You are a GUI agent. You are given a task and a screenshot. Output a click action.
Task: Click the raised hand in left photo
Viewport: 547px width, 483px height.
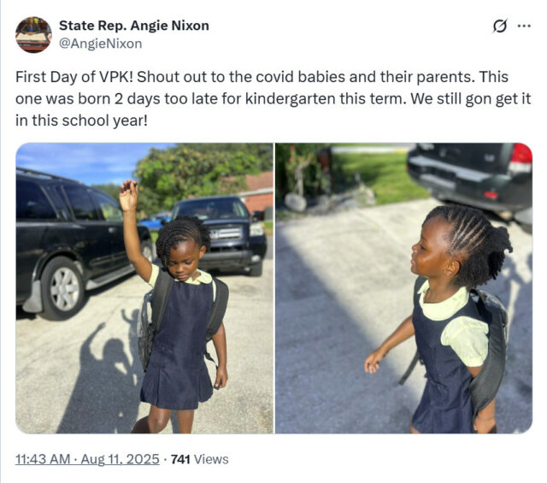[x=128, y=196]
